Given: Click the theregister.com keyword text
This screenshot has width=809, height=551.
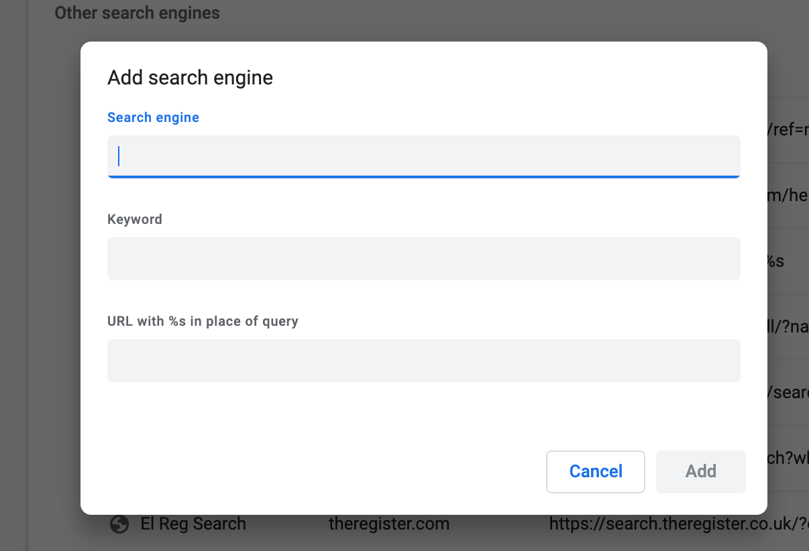Looking at the screenshot, I should [x=389, y=524].
